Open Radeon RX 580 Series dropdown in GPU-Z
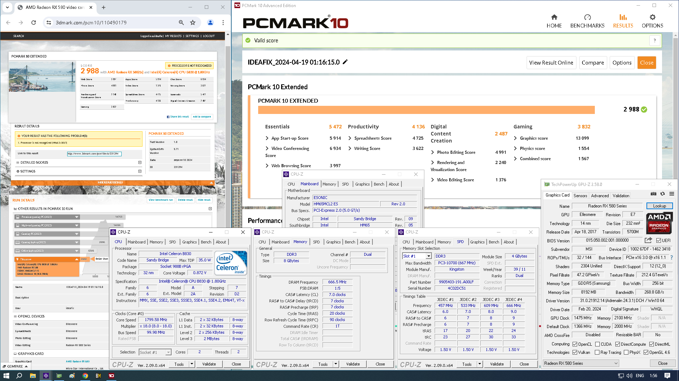 pyautogui.click(x=581, y=363)
